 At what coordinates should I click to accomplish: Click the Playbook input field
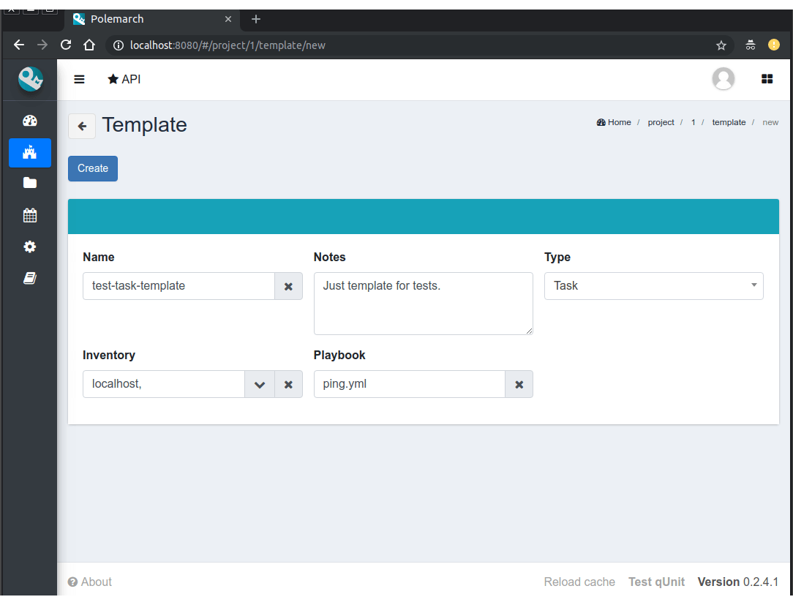409,384
